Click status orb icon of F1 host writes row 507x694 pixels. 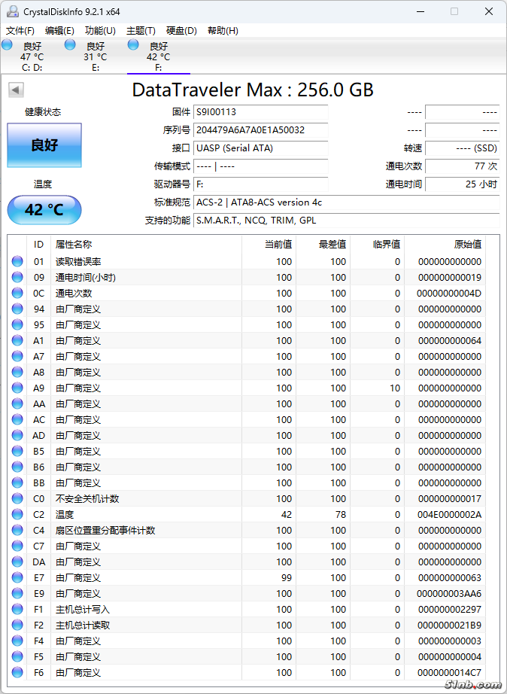coord(17,610)
